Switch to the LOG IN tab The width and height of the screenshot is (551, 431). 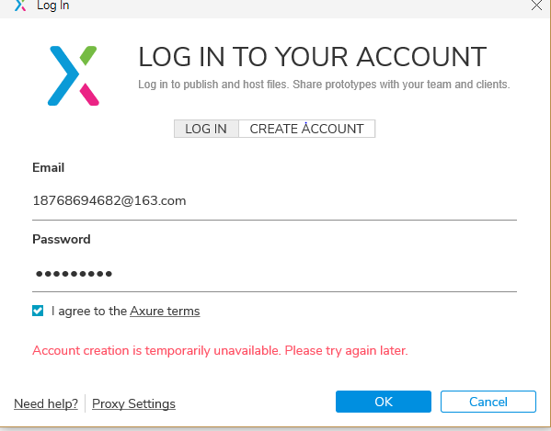206,129
